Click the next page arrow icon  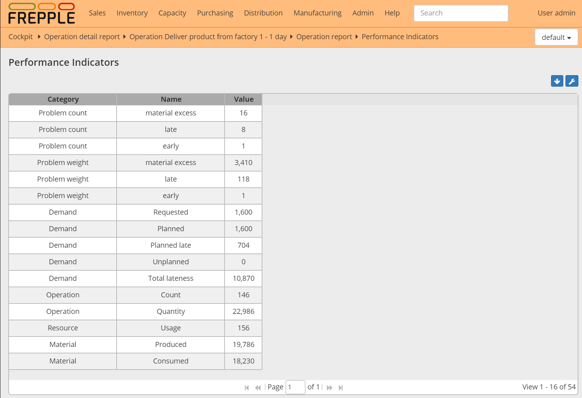click(329, 387)
